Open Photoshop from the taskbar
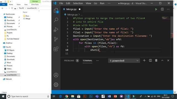 point(91,97)
